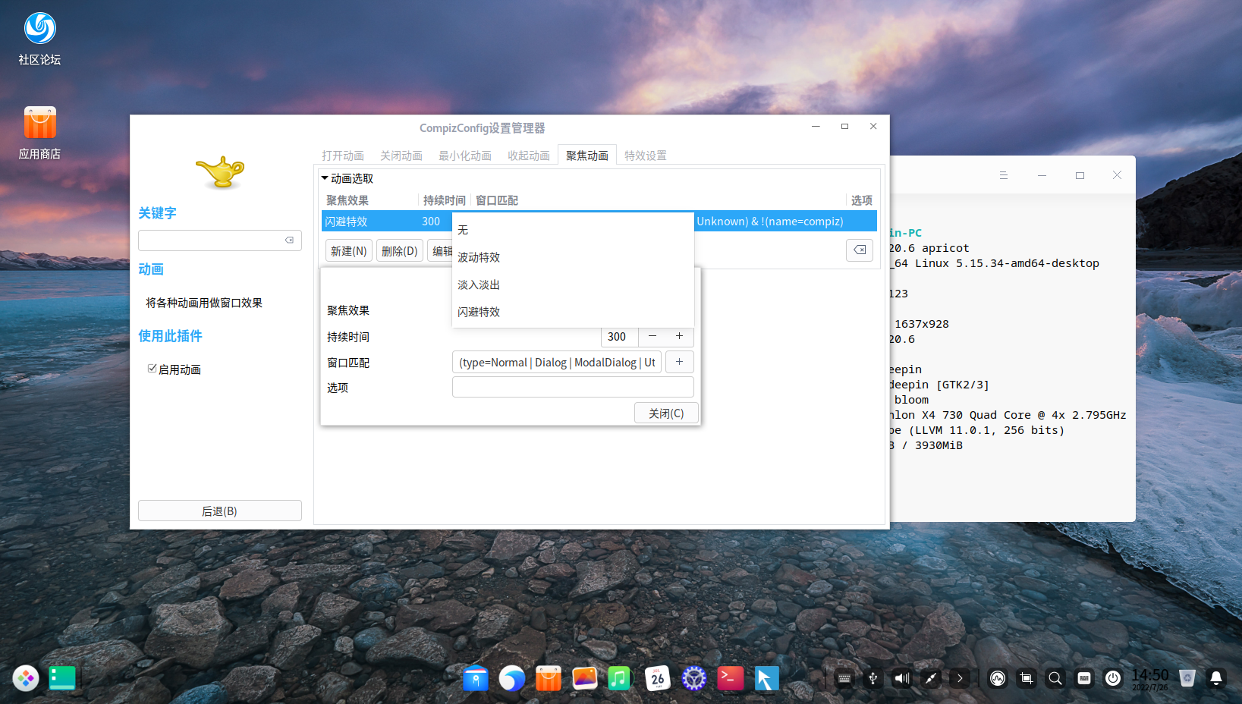This screenshot has width=1242, height=704.
Task: Open the launcher in the dock
Action: [26, 678]
